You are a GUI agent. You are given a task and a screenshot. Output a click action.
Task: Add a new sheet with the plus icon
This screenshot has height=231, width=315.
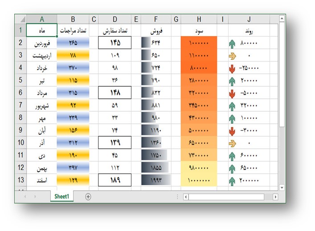(x=88, y=197)
